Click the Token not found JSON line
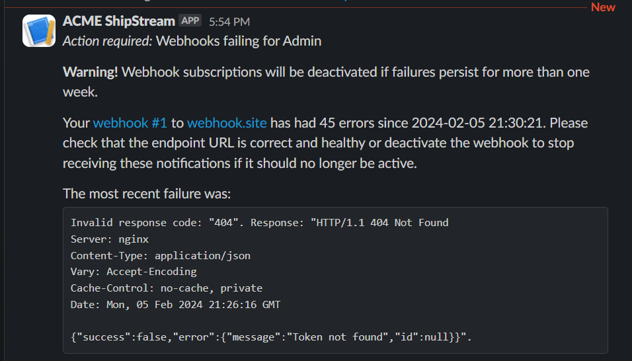Viewport: 632px width, 361px height. coord(271,337)
